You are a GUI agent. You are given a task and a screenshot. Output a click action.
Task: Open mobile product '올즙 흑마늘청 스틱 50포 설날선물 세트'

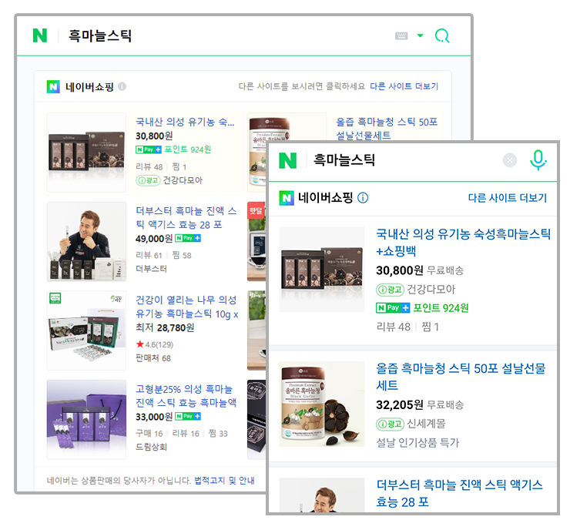coord(461,377)
